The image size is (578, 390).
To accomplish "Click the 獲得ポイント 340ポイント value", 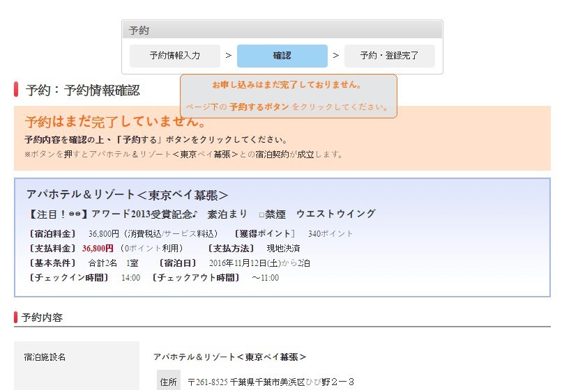I will (x=330, y=234).
